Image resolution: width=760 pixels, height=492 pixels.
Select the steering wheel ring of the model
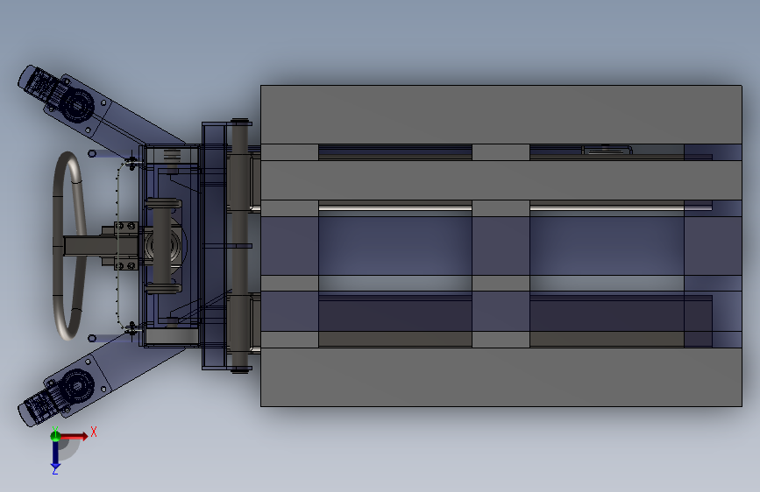(69, 246)
